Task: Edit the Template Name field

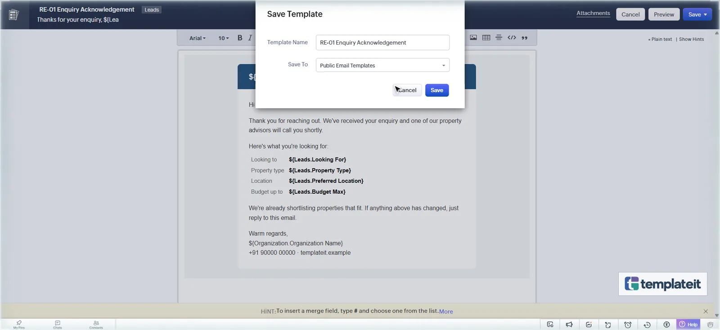Action: coord(382,43)
